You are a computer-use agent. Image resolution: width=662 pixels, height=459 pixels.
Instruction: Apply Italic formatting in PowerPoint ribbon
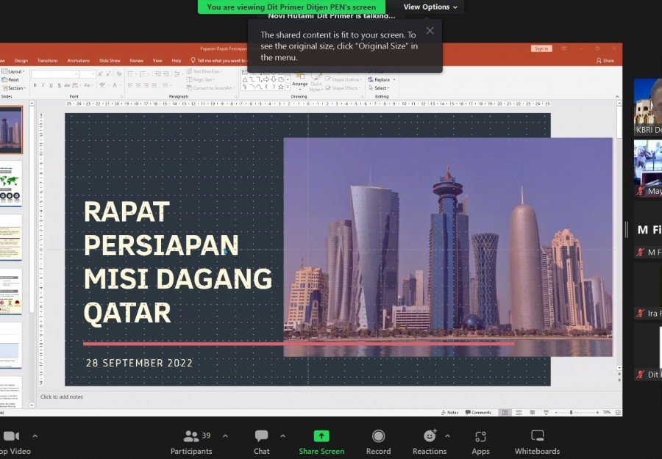click(x=43, y=85)
